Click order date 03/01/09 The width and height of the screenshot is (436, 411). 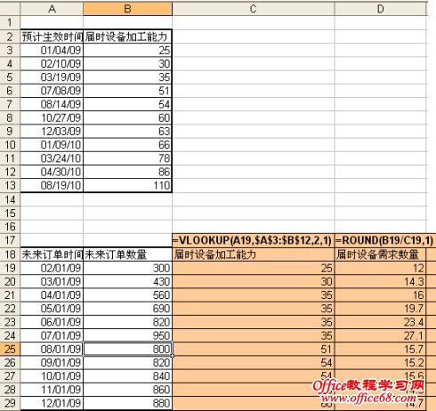pyautogui.click(x=52, y=282)
